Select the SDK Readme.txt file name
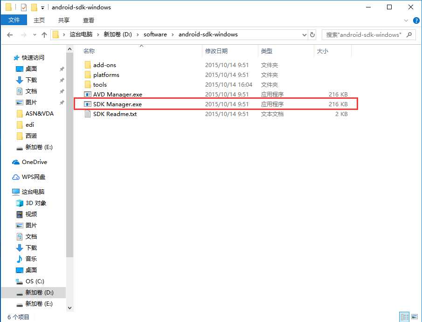This screenshot has height=322, width=422. click(115, 114)
